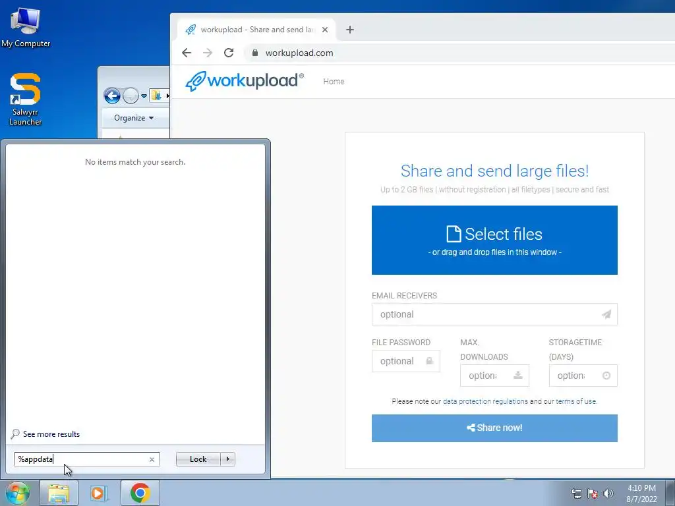This screenshot has height=506, width=675.
Task: Open Windows Explorer from the taskbar
Action: coord(59,493)
